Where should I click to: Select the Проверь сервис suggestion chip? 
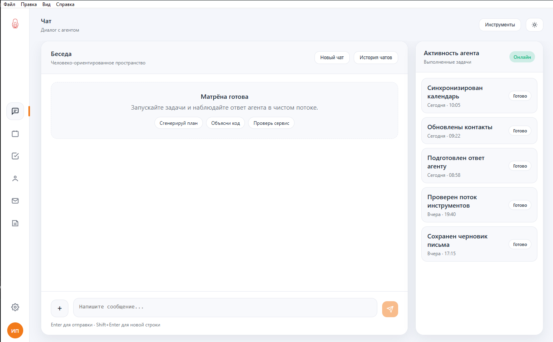pyautogui.click(x=271, y=123)
